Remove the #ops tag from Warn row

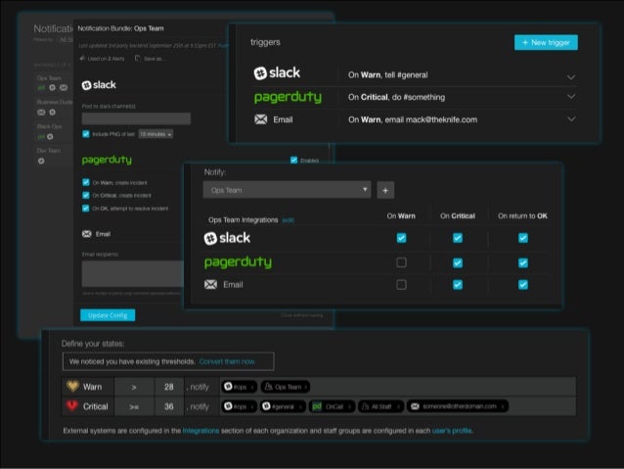[x=252, y=387]
